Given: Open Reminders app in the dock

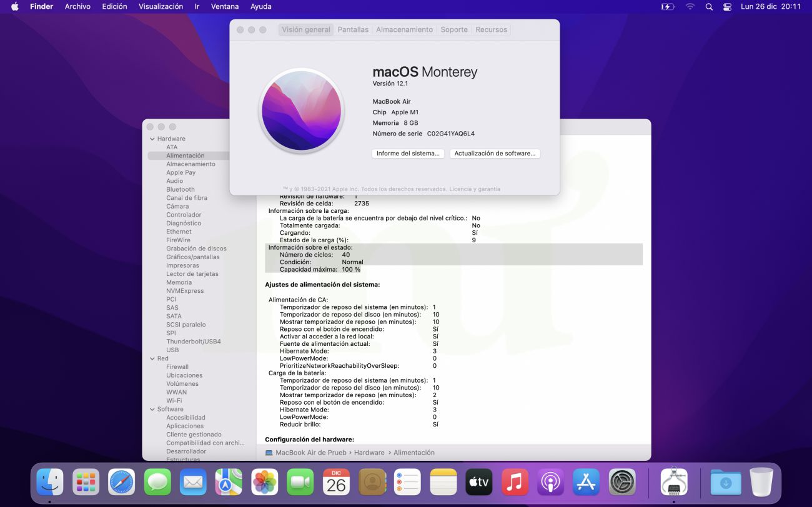Looking at the screenshot, I should point(408,482).
